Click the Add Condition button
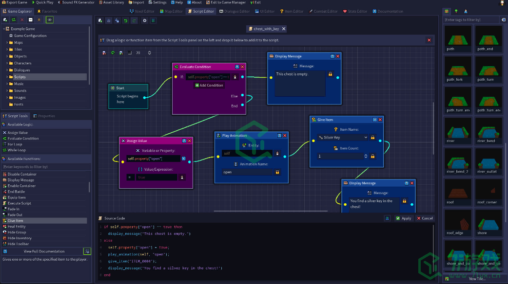 [209, 86]
